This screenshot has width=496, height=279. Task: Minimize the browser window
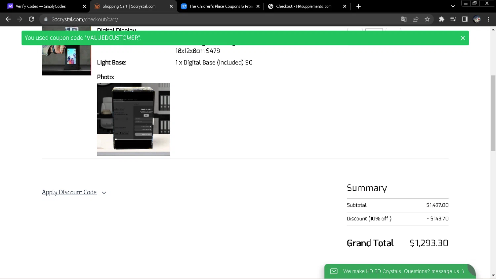(466, 3)
